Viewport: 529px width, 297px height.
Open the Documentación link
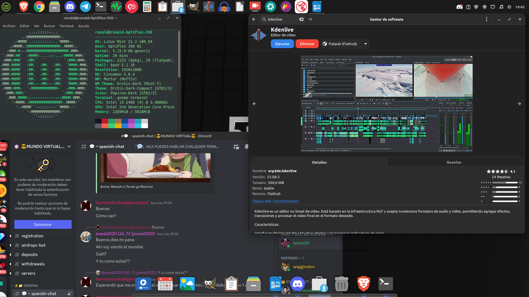coord(286,201)
